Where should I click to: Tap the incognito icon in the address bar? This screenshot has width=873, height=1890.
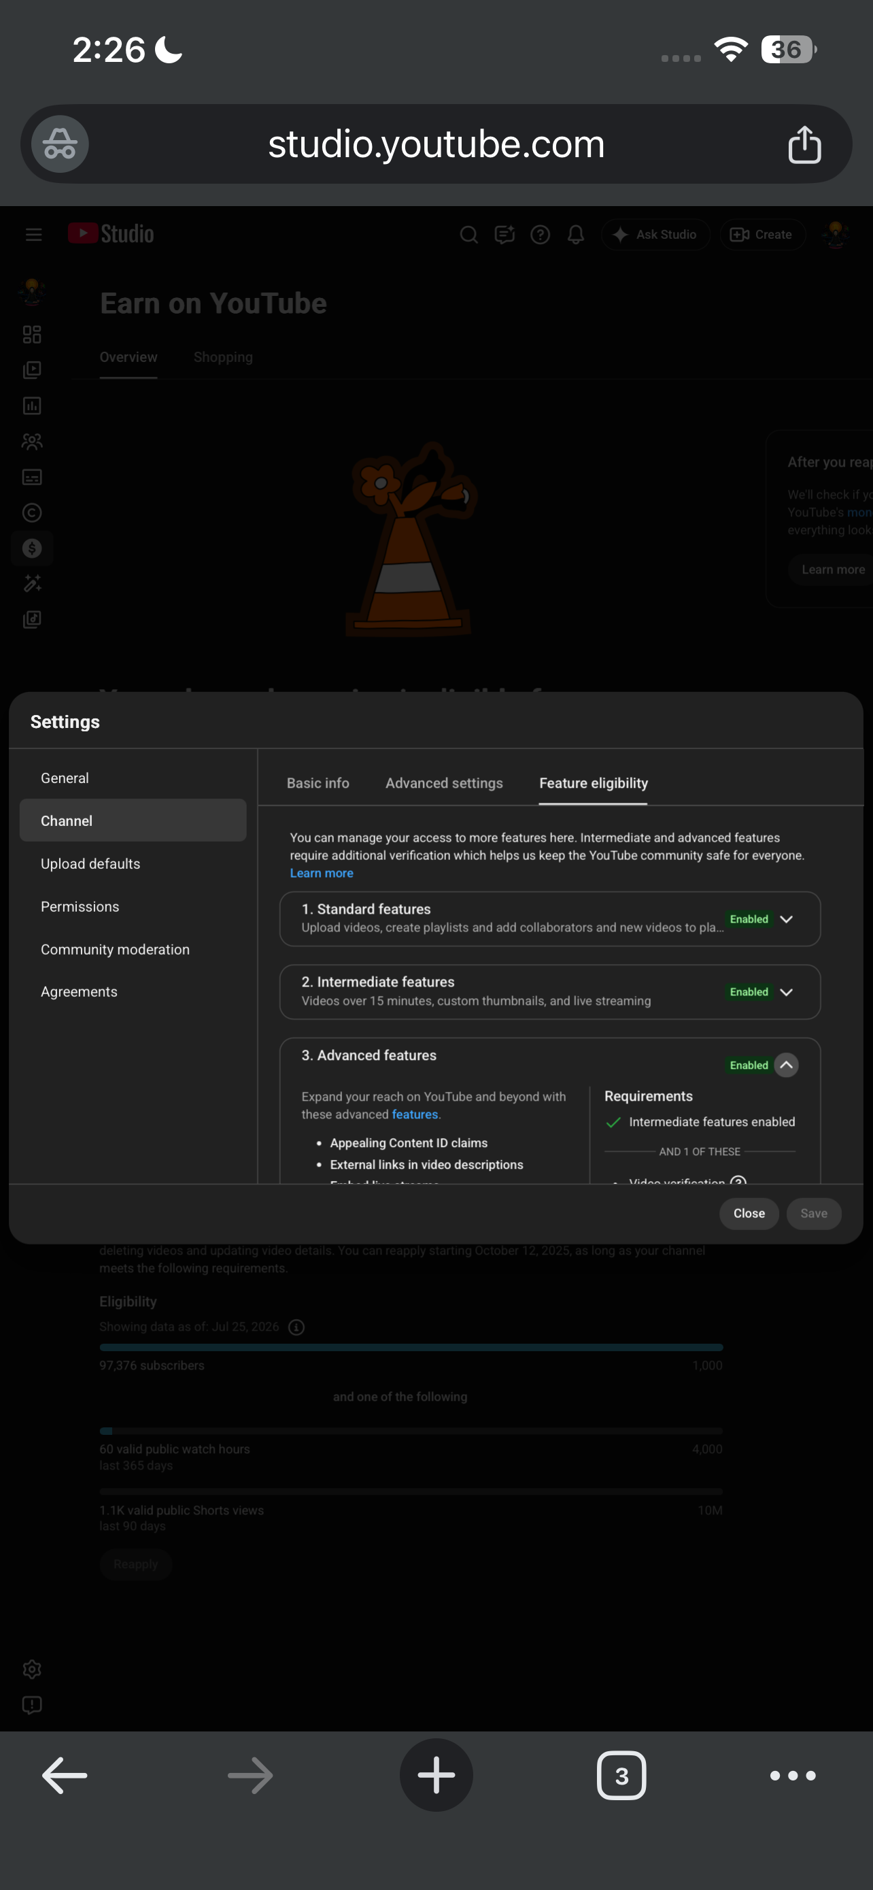[x=60, y=144]
